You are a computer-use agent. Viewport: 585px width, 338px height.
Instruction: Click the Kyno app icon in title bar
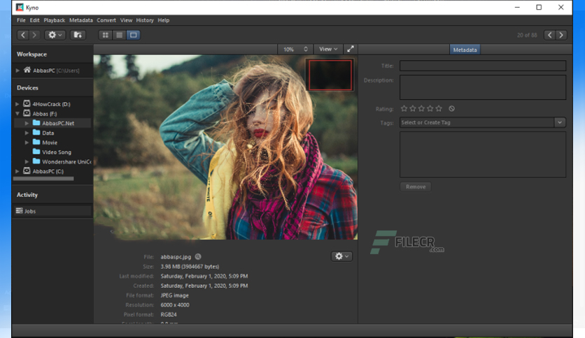[x=20, y=8]
